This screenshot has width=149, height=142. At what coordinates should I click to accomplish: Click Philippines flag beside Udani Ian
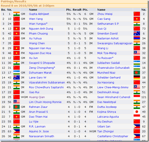click(x=137, y=126)
